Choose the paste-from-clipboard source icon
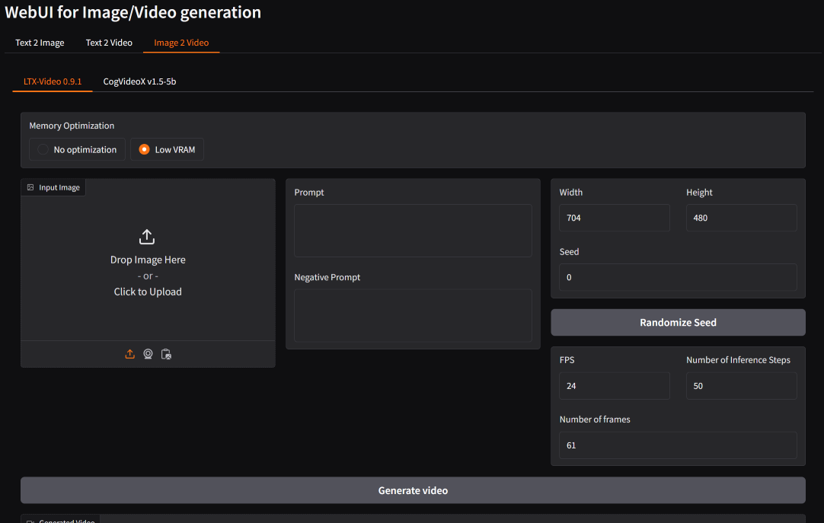The image size is (824, 523). coord(166,355)
